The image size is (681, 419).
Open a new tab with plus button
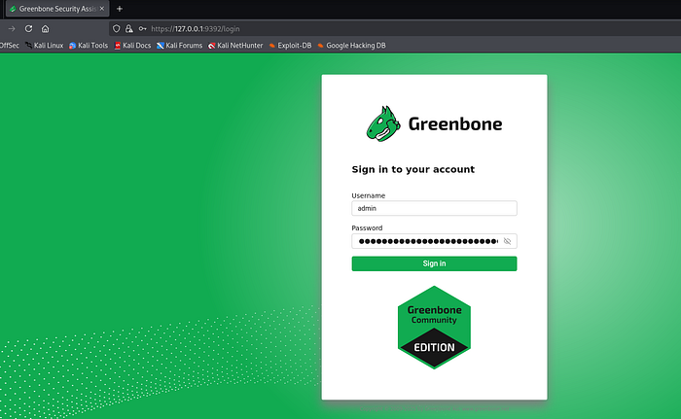(120, 9)
